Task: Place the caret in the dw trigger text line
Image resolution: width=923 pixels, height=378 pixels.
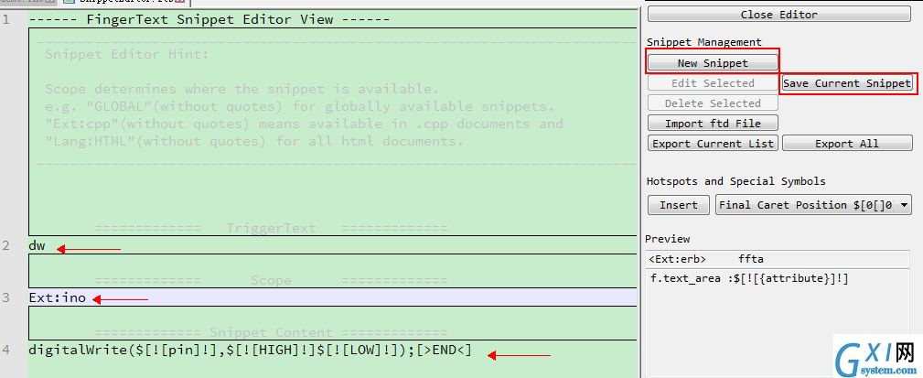Action: coord(332,245)
